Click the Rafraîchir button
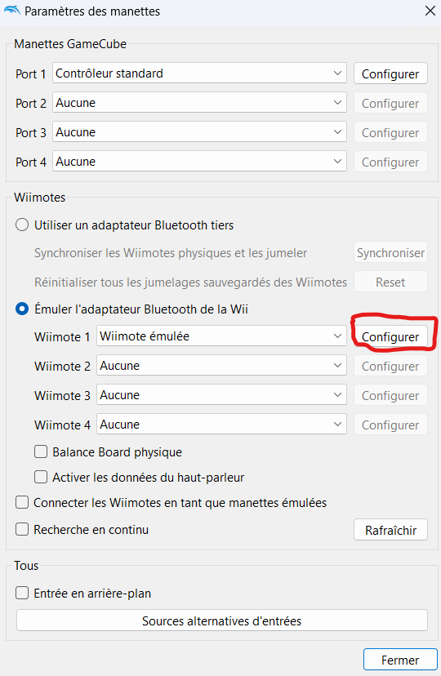 coord(390,530)
